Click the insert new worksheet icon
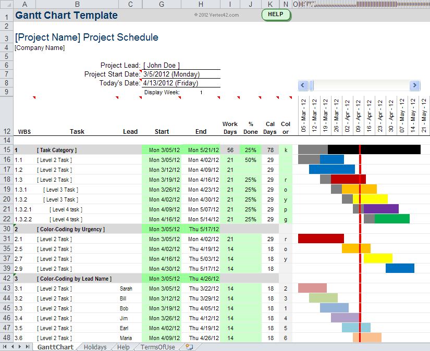Image resolution: width=430 pixels, height=351 pixels. (189, 347)
